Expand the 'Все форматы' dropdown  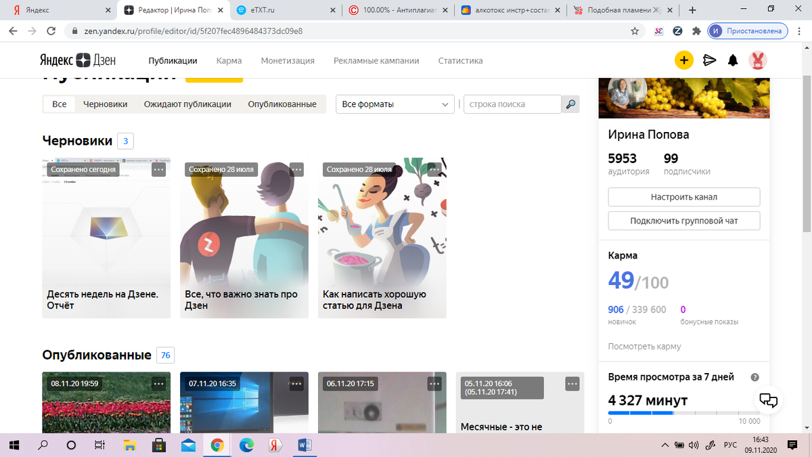click(x=395, y=104)
